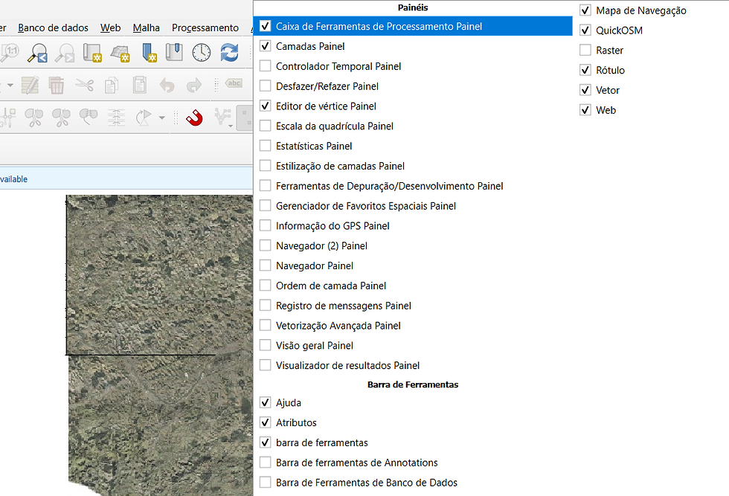The height and width of the screenshot is (496, 729).
Task: Enable Estatísticas Painel checkbox
Action: (x=265, y=146)
